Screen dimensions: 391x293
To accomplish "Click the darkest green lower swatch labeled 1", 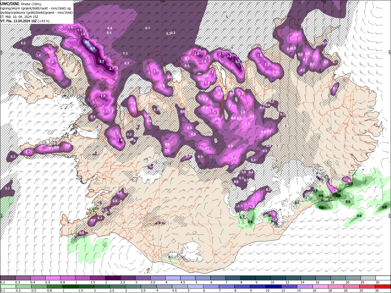I will [x=70, y=287].
